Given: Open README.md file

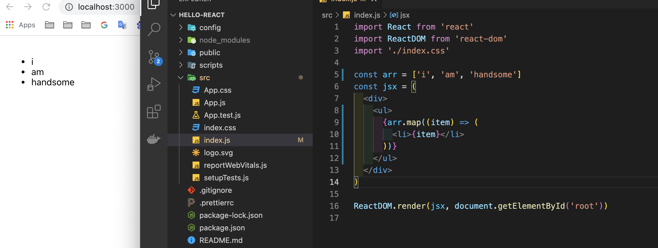Looking at the screenshot, I should point(240,240).
